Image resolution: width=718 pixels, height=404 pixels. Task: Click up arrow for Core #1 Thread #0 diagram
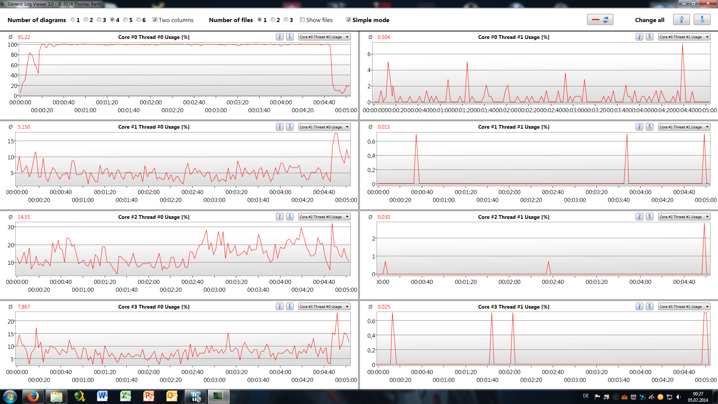tap(279, 127)
